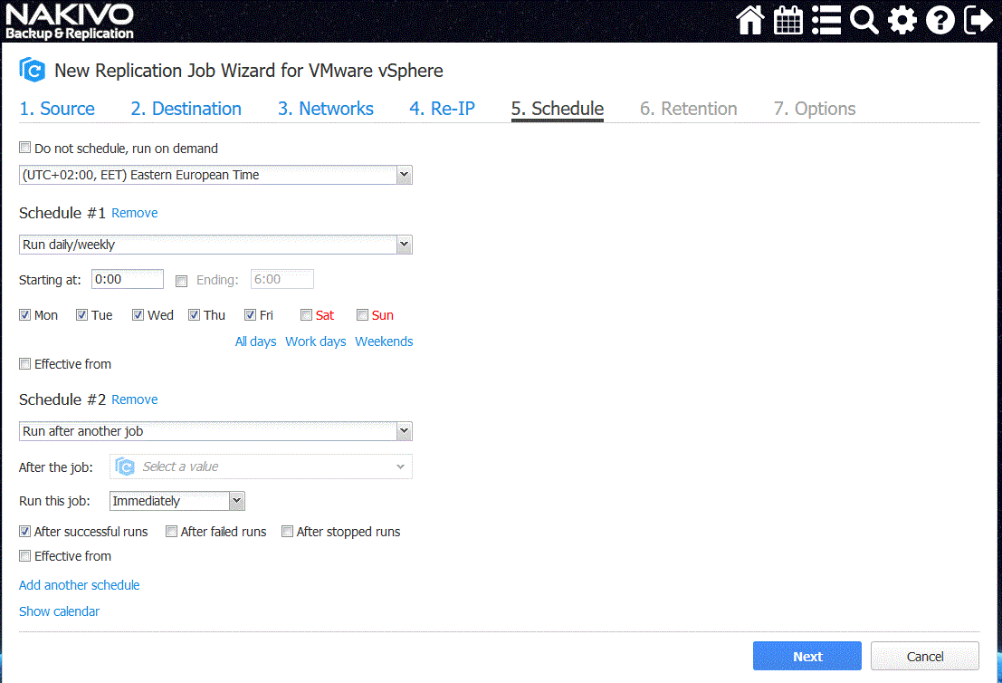Screen dimensions: 1002x683
Task: Enable Do not schedule, run on demand
Action: (25, 148)
